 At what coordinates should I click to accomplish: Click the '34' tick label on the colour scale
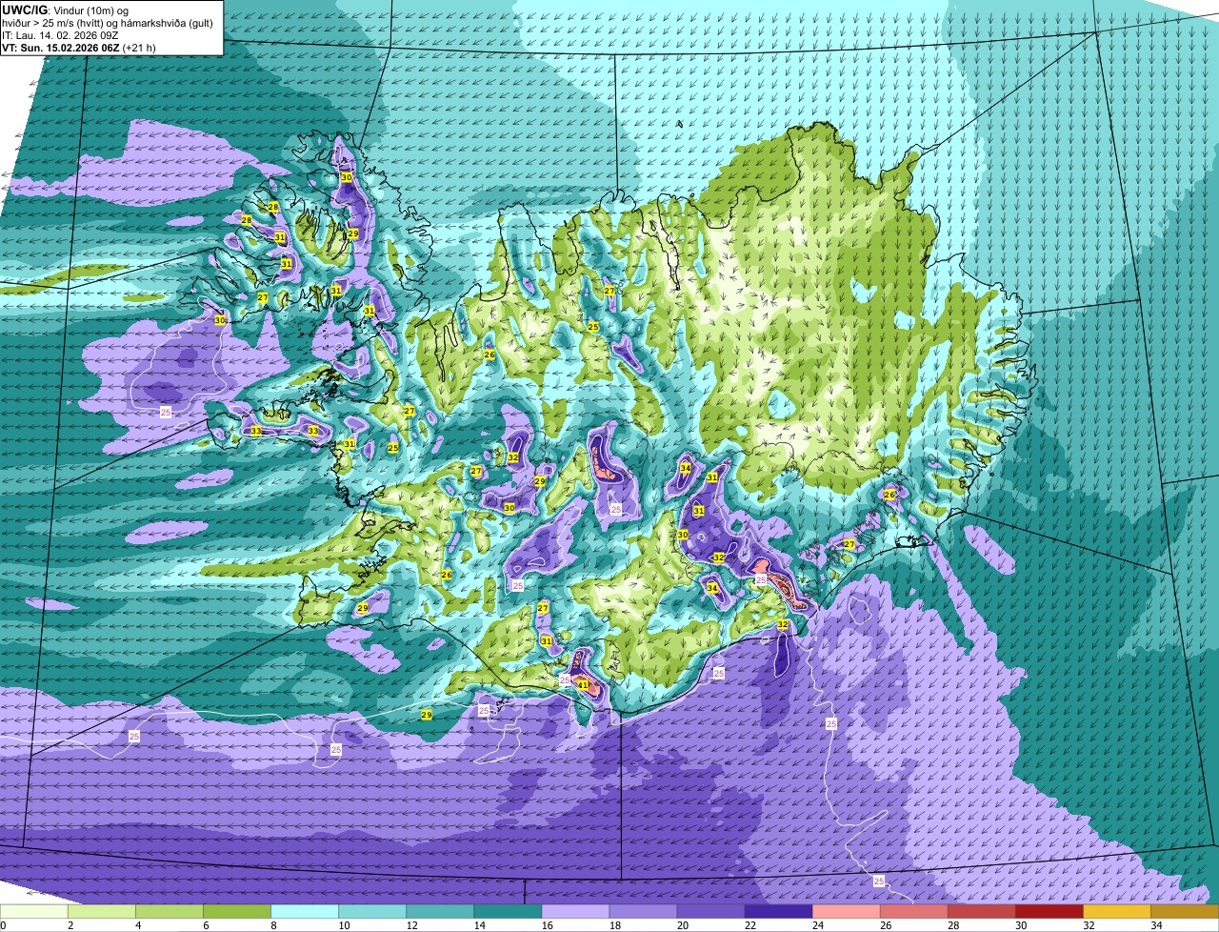point(1156,925)
